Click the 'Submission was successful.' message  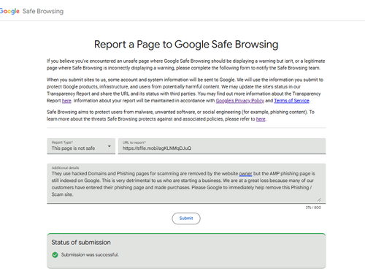pyautogui.click(x=90, y=255)
